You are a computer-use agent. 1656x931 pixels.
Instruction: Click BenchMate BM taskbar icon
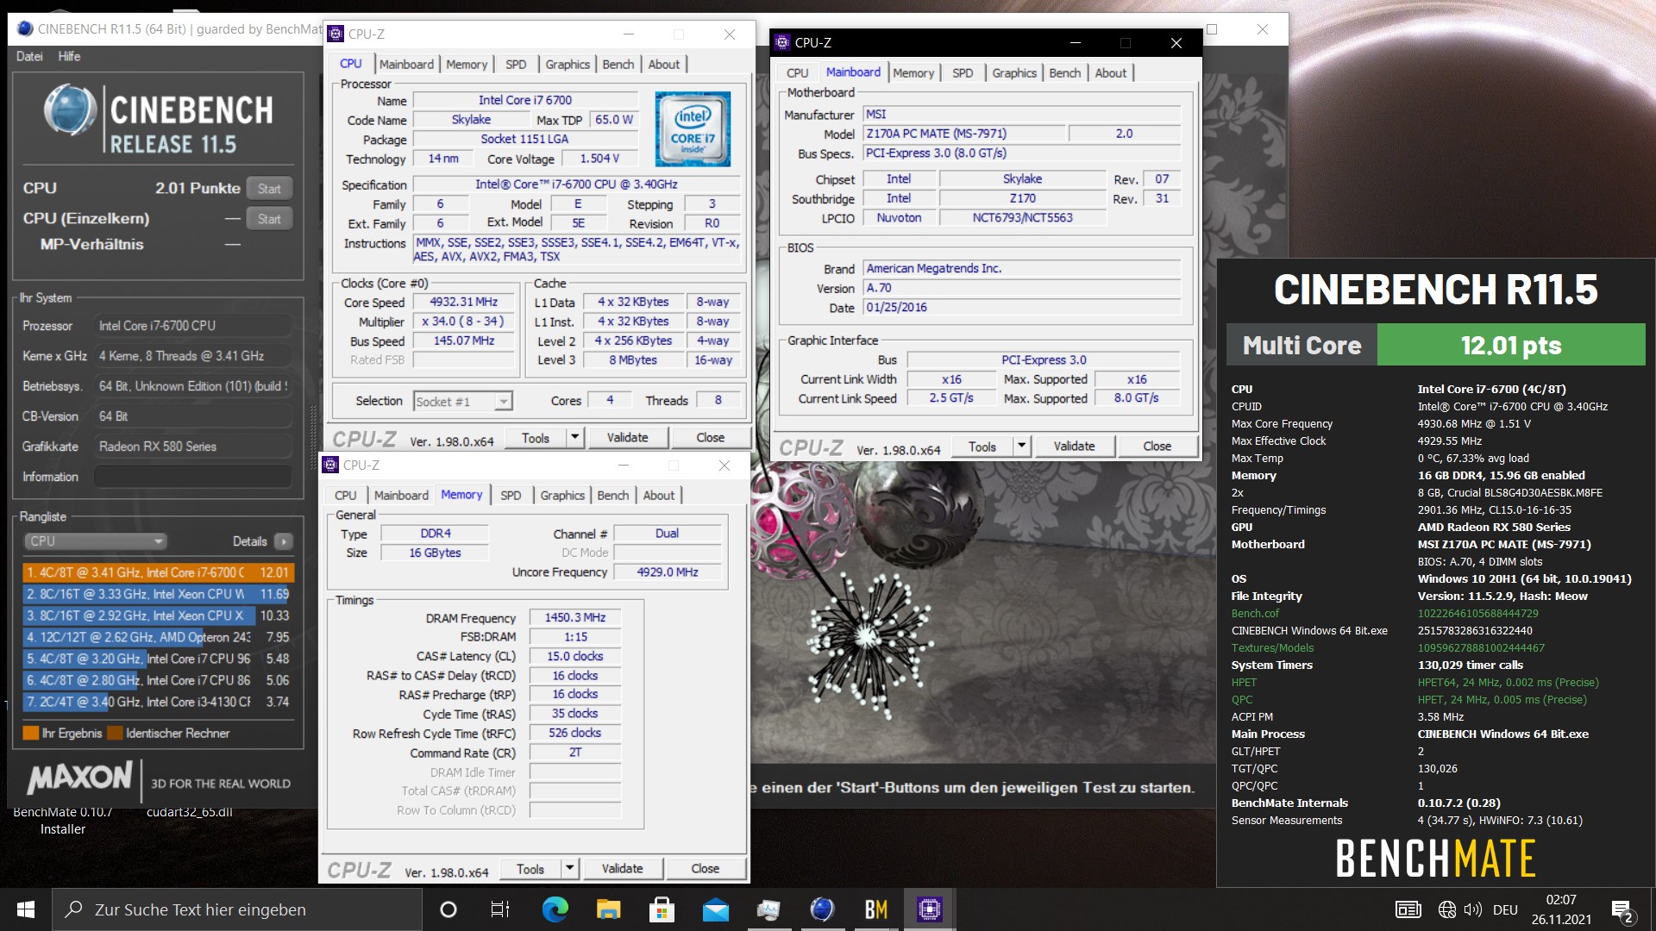pos(875,909)
